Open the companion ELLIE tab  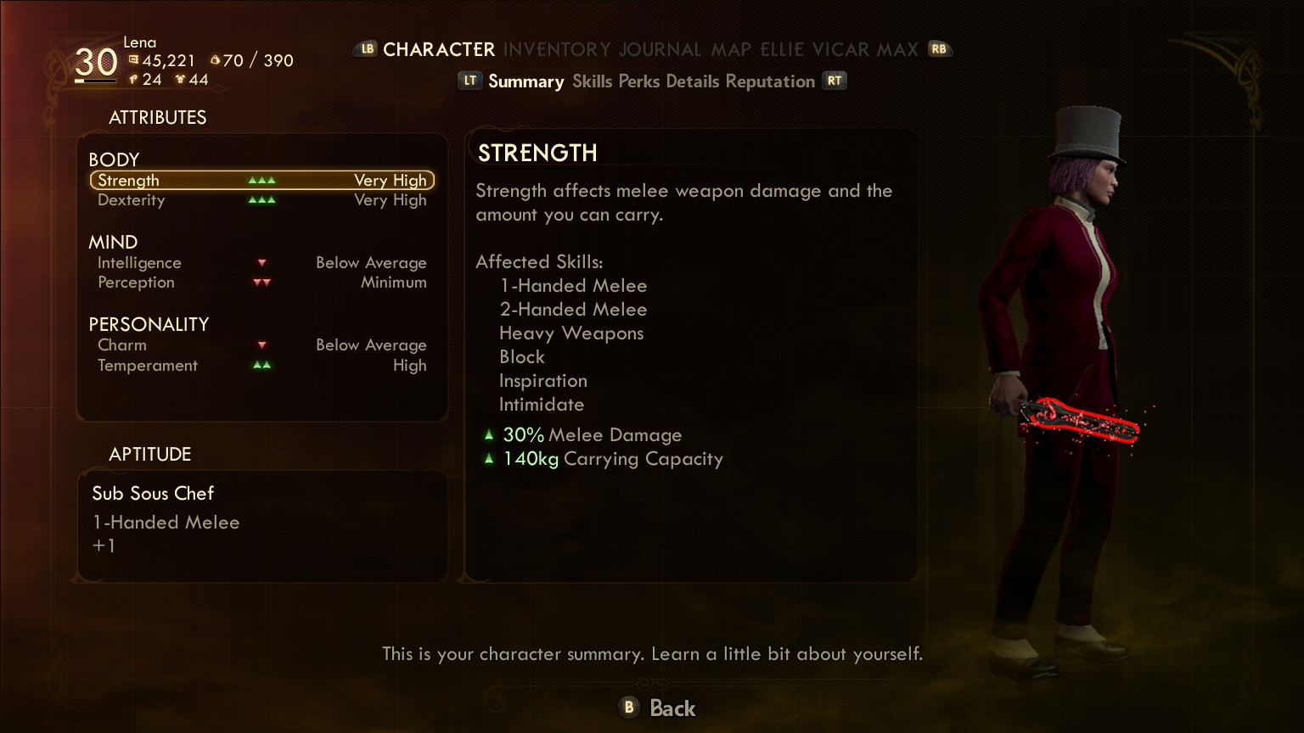[782, 49]
